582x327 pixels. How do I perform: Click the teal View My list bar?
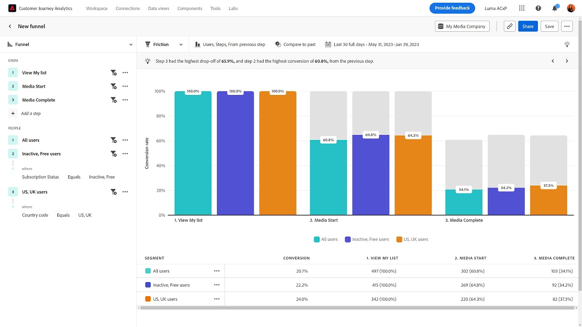[x=193, y=153]
